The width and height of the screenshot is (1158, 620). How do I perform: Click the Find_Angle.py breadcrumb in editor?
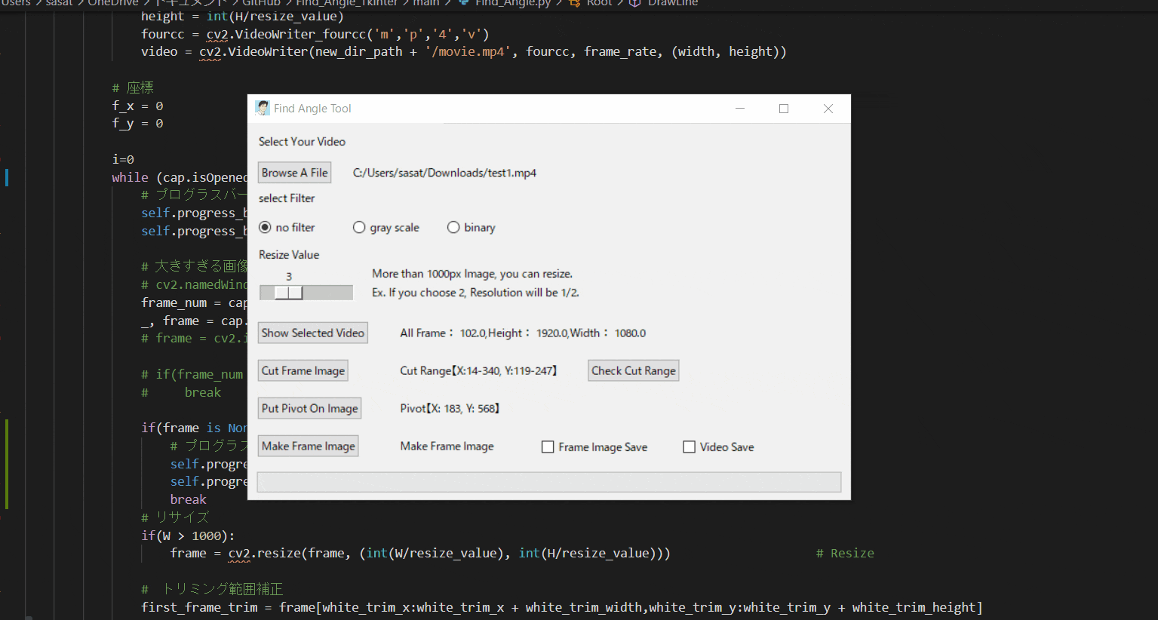pos(513,3)
